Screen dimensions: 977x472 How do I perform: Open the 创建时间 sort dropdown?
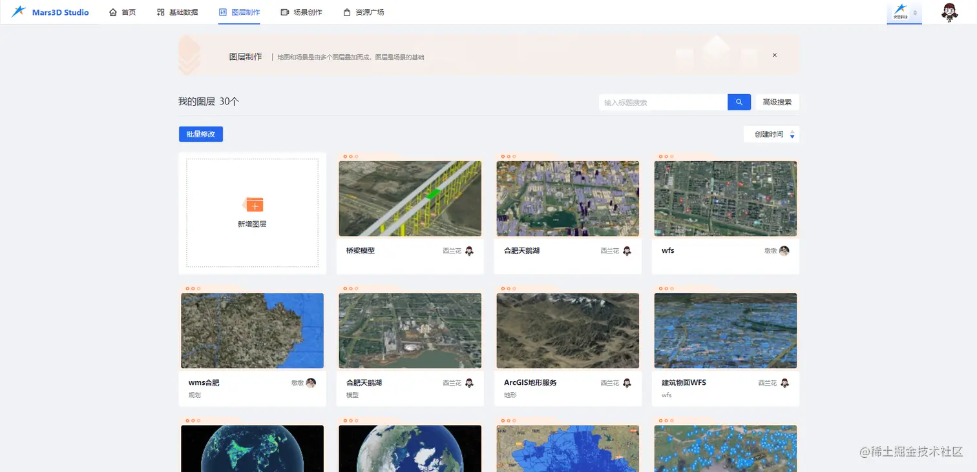point(772,134)
